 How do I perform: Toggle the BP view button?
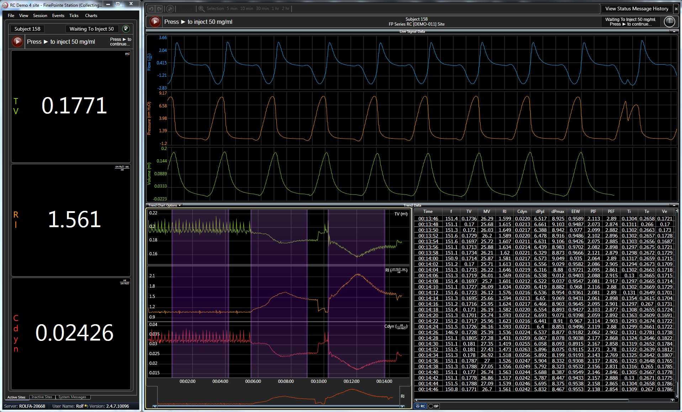tap(434, 406)
